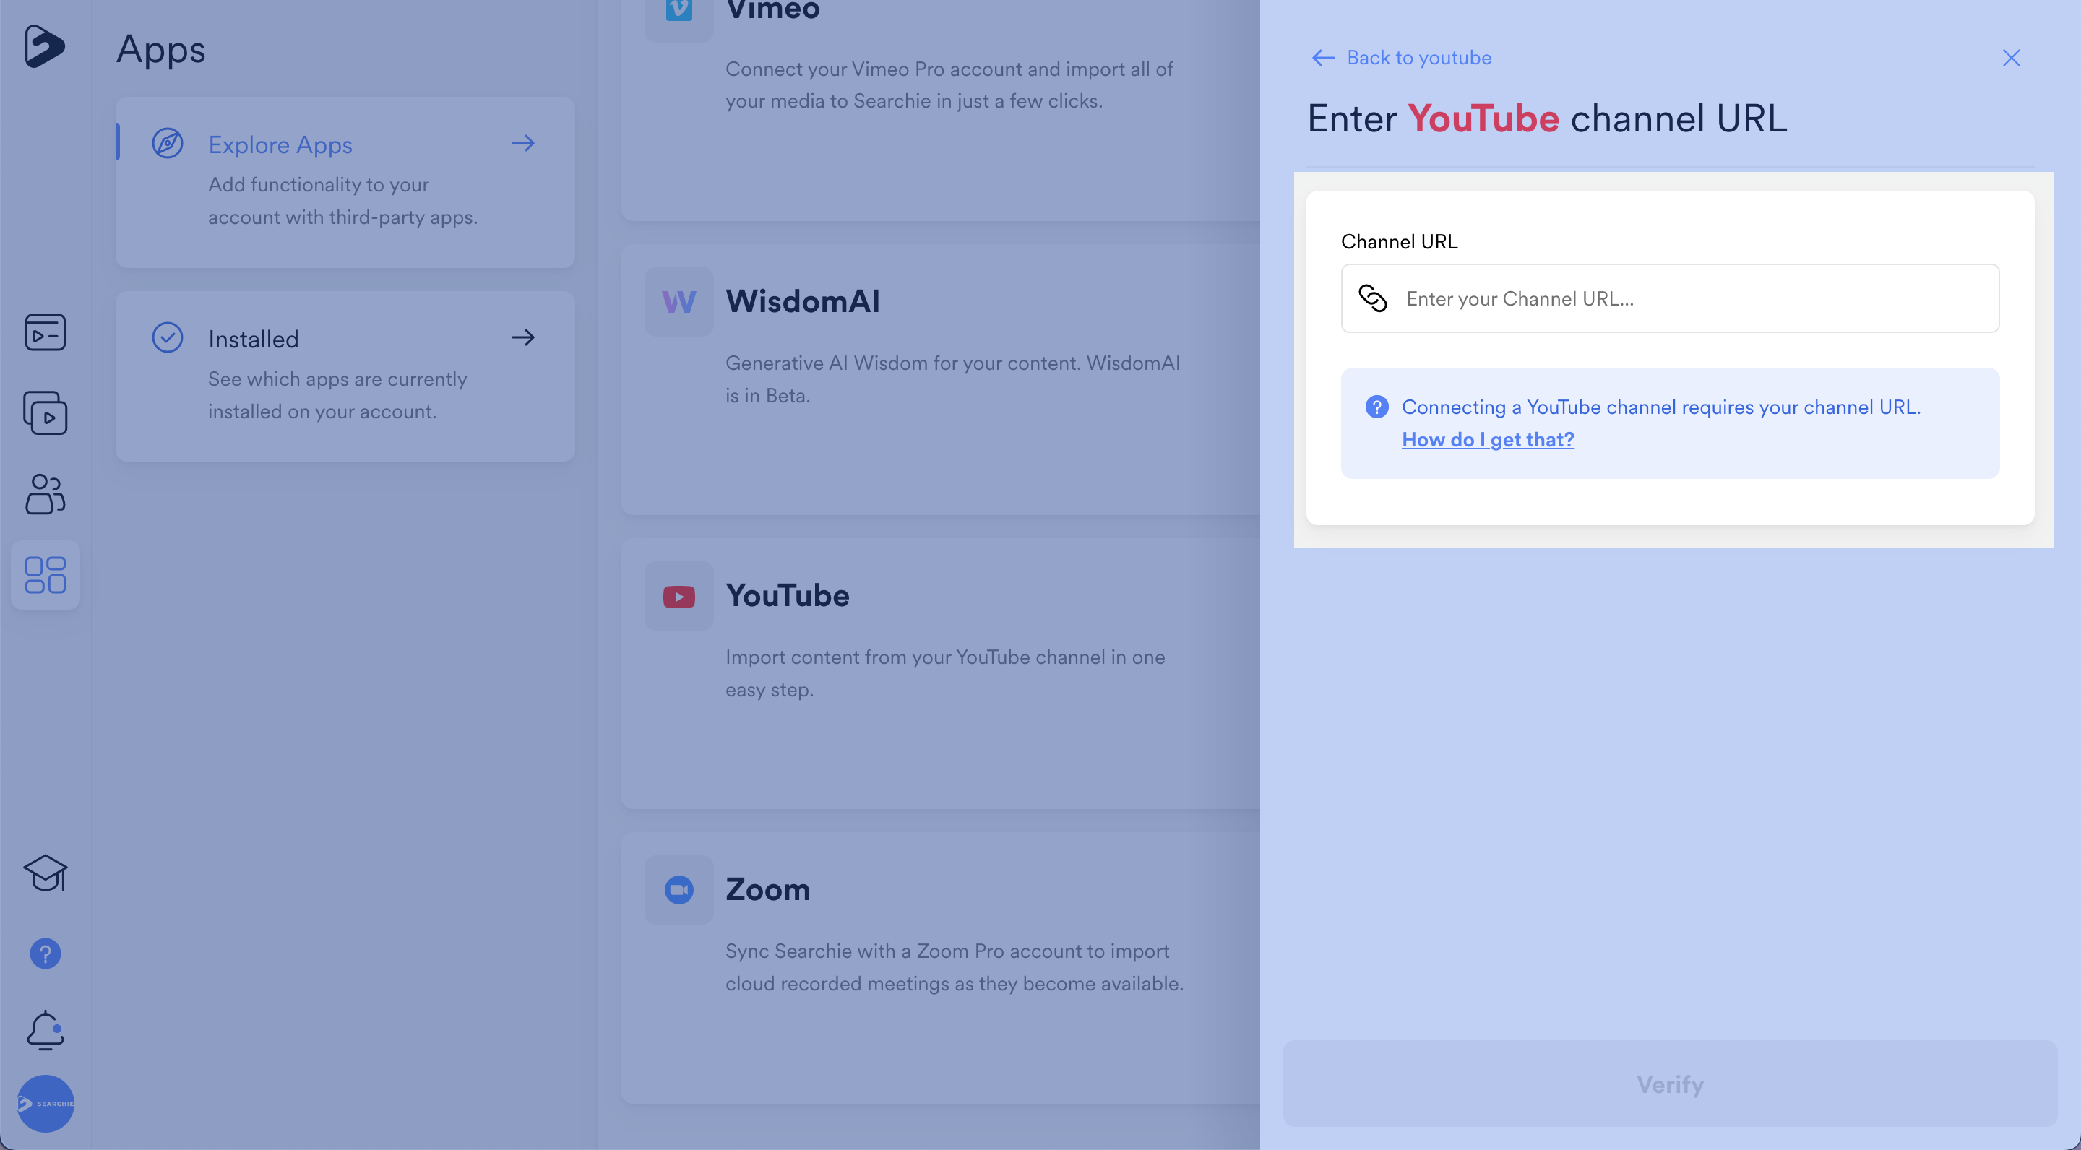Image resolution: width=2081 pixels, height=1150 pixels.
Task: Click the Searchie logo in the sidebar
Action: coord(43,46)
